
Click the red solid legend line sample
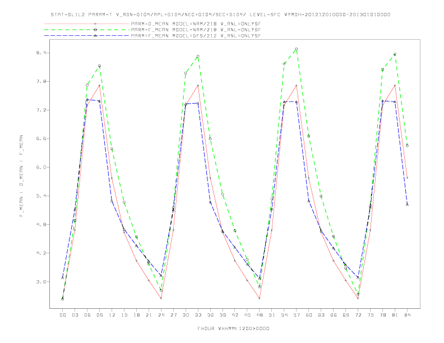click(x=87, y=24)
